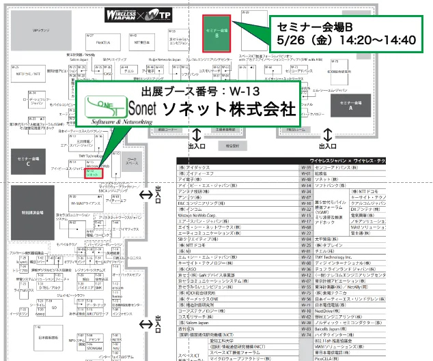Click the ソネット株式会社 title in the callout
The height and width of the screenshot is (361, 433).
229,109
